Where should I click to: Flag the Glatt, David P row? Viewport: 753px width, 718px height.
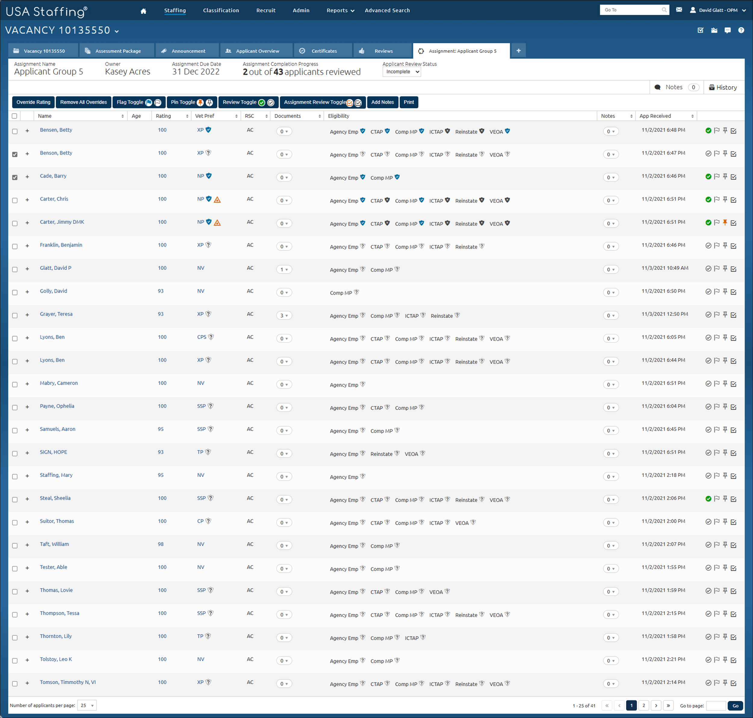tap(717, 269)
